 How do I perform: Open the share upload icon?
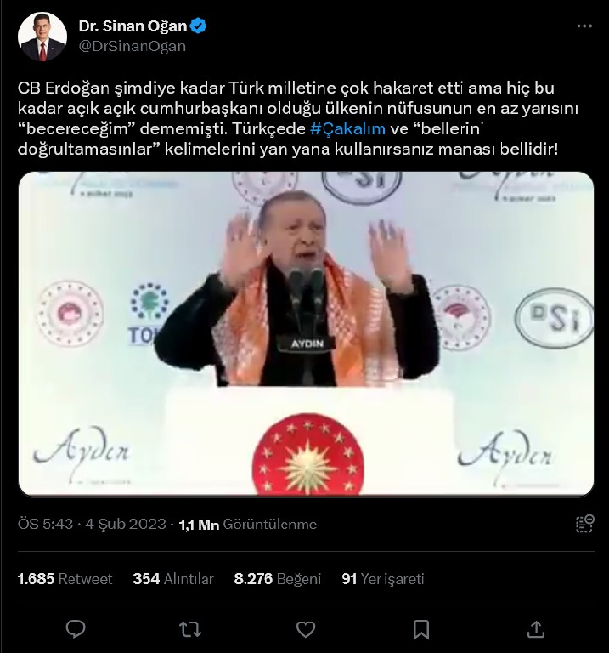coord(536,629)
